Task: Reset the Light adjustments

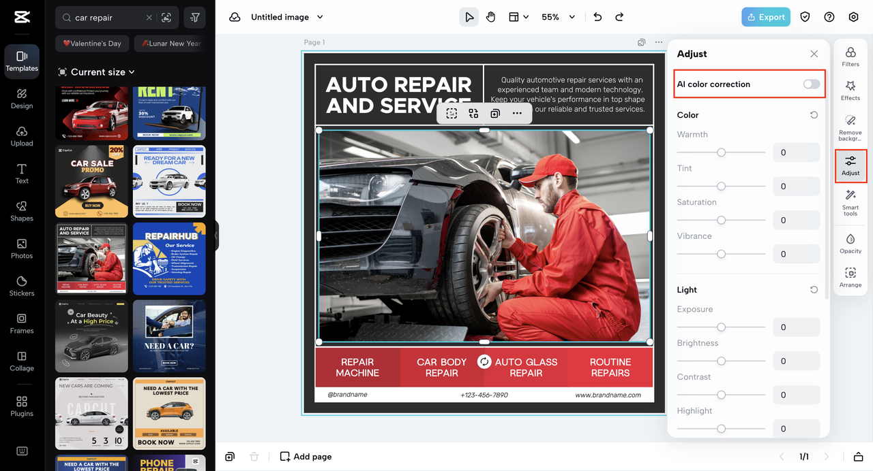Action: point(814,290)
